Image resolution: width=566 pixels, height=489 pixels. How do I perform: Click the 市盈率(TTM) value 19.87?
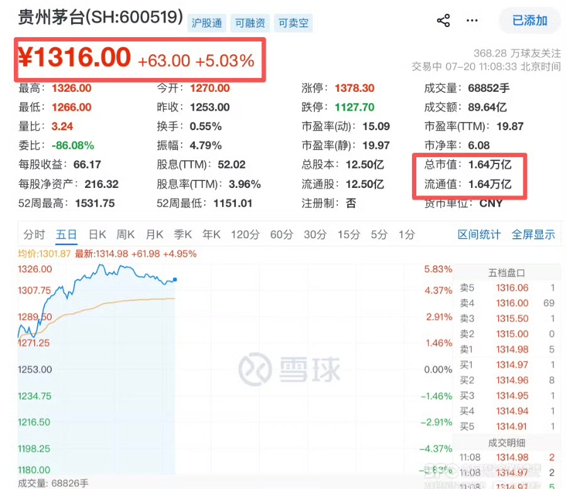tap(510, 126)
